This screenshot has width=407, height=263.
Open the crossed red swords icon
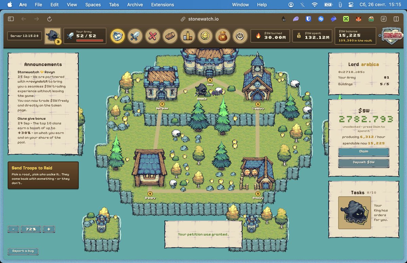point(153,36)
